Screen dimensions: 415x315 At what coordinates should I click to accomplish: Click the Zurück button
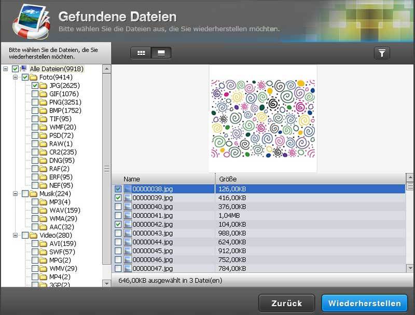point(287,304)
